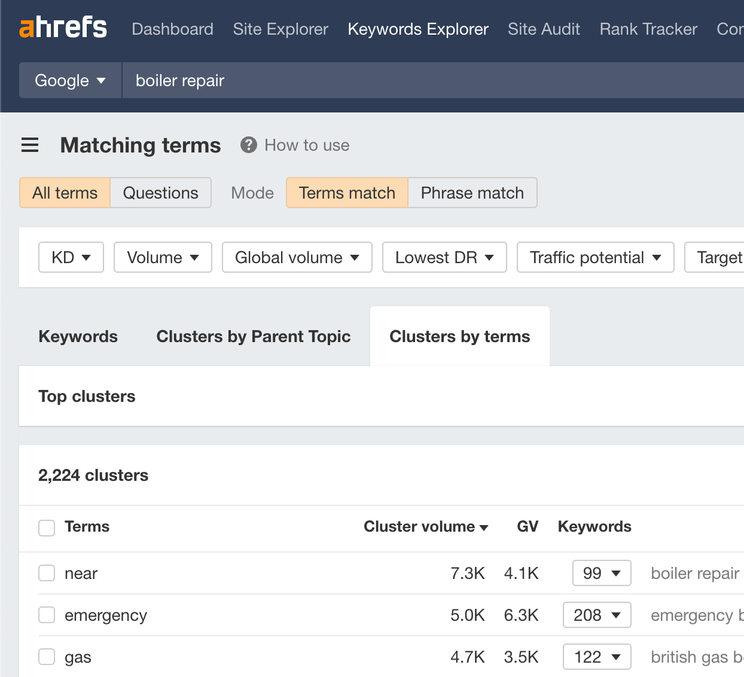Switch to Clusters by Parent Topic tab

click(x=254, y=336)
